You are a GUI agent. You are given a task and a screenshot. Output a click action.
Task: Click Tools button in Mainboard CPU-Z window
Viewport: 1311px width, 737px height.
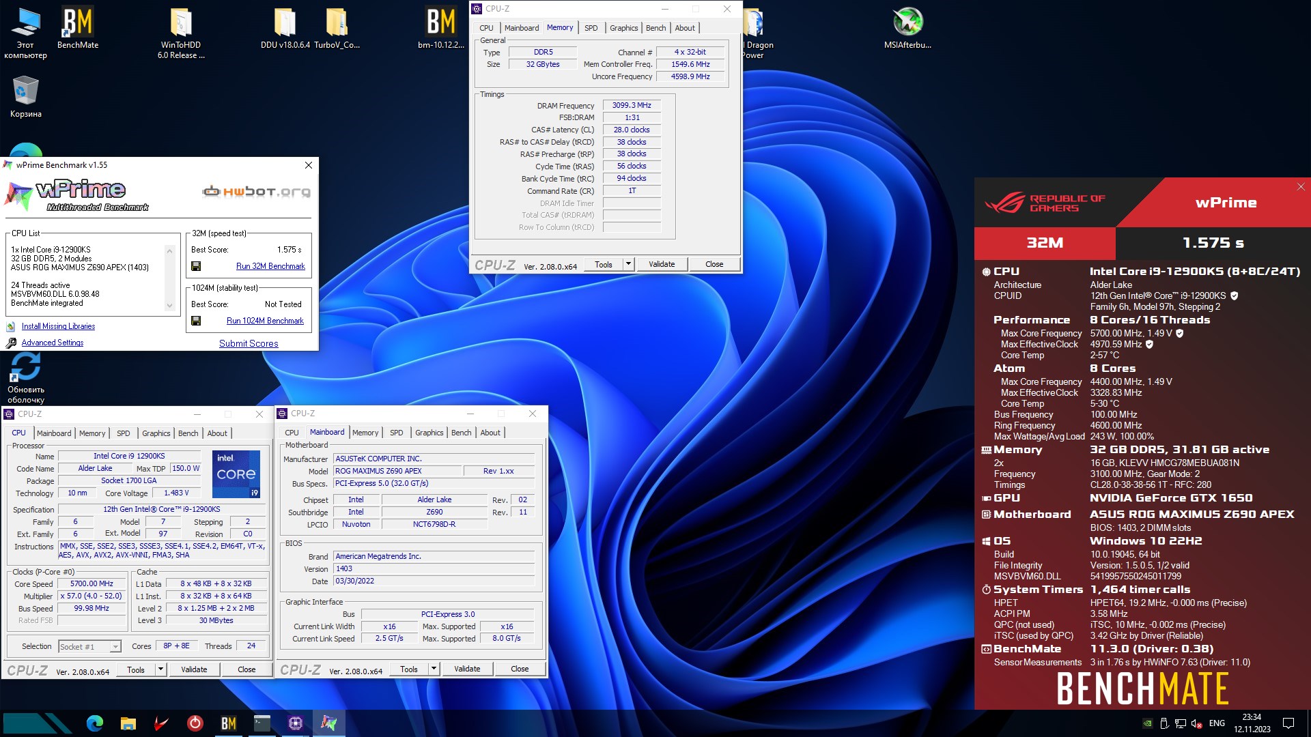(409, 669)
